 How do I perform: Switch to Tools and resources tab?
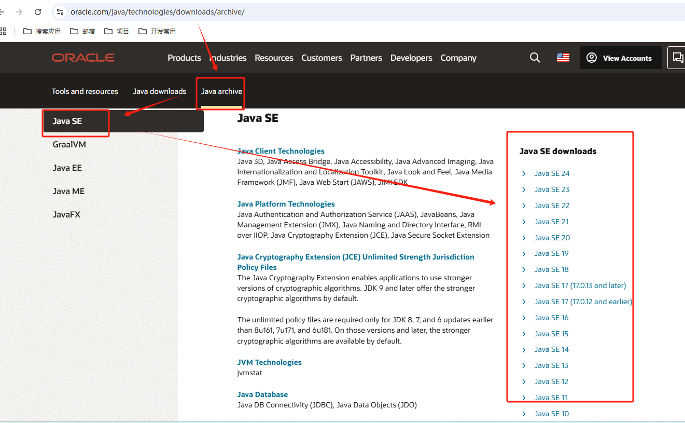click(85, 91)
